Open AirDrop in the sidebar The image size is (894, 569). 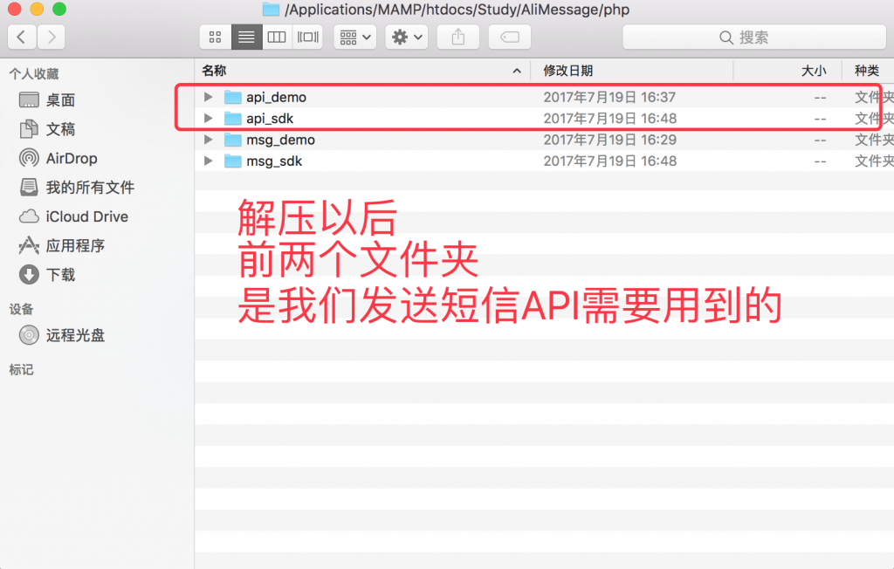coord(71,158)
